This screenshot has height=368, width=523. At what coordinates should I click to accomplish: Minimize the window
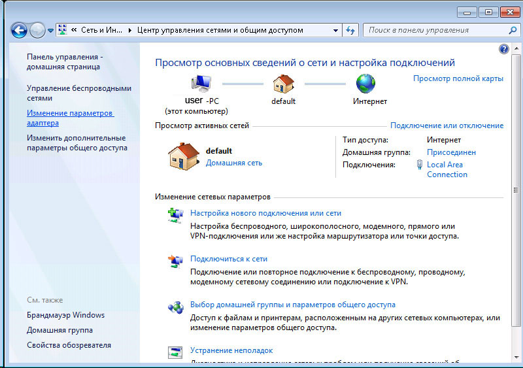tap(467, 12)
